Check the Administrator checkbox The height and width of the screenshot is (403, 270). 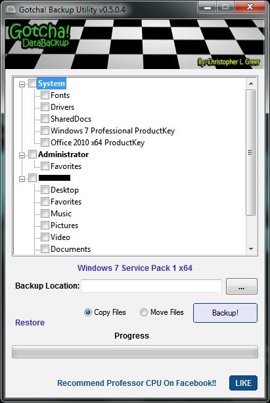(x=32, y=154)
